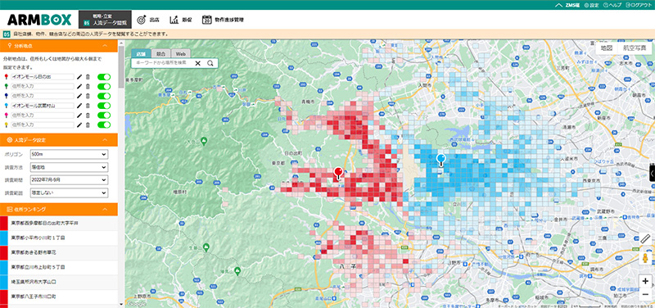Zoom in the map with plus button

pyautogui.click(x=645, y=281)
